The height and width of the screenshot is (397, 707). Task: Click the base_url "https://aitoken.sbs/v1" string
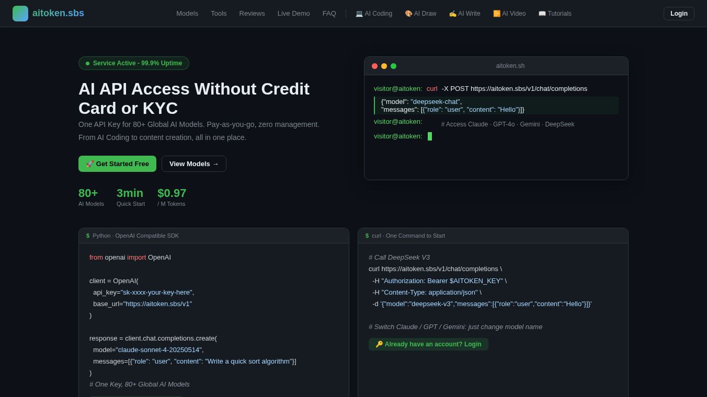point(157,303)
